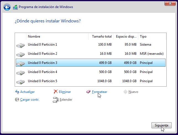The image size is (178, 135).
Task: Click Principal type in the Partición 4 row
Action: tap(146, 72)
